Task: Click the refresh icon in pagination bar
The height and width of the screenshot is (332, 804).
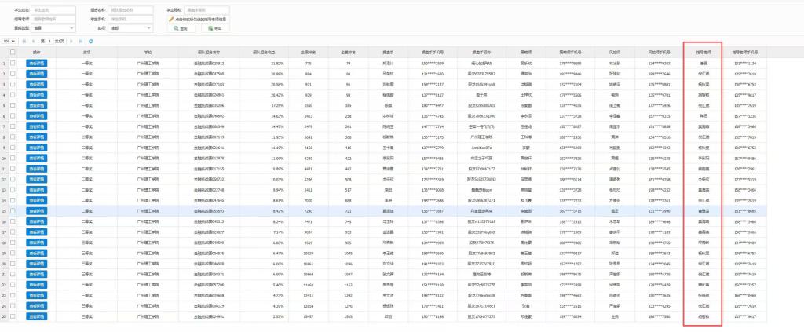Action: pyautogui.click(x=92, y=41)
